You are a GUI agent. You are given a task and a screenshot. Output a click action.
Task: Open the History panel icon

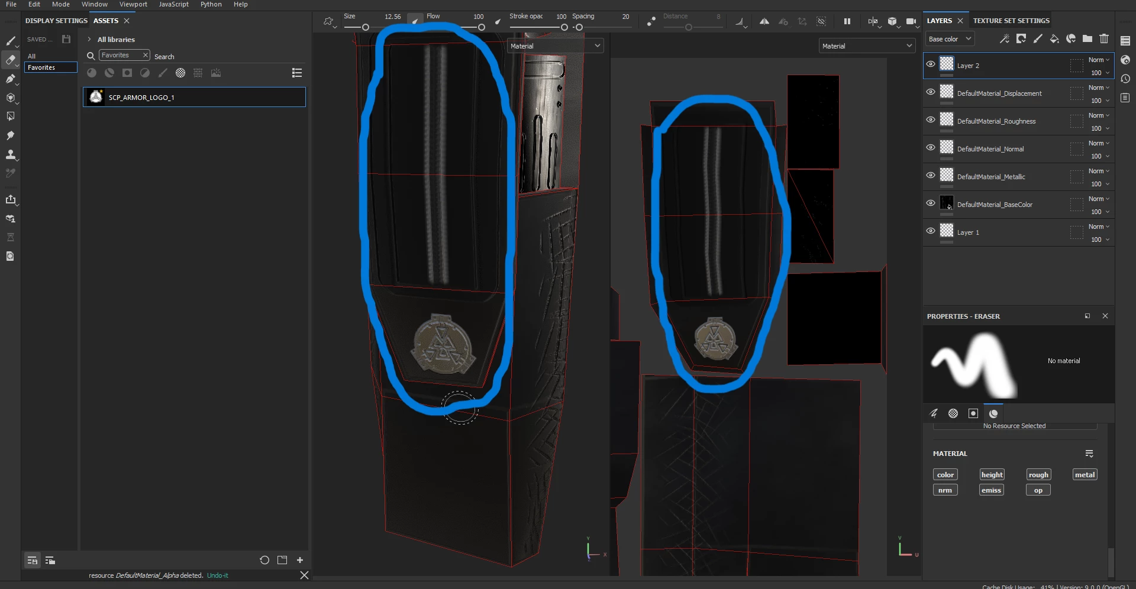(1125, 79)
